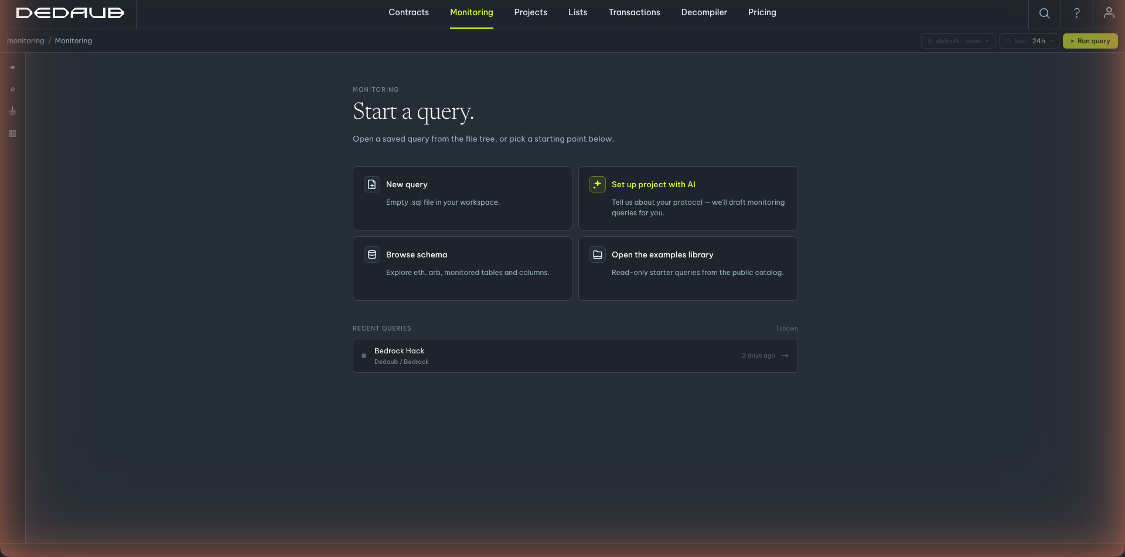
Task: Go to the Transactions tab
Action: (634, 12)
